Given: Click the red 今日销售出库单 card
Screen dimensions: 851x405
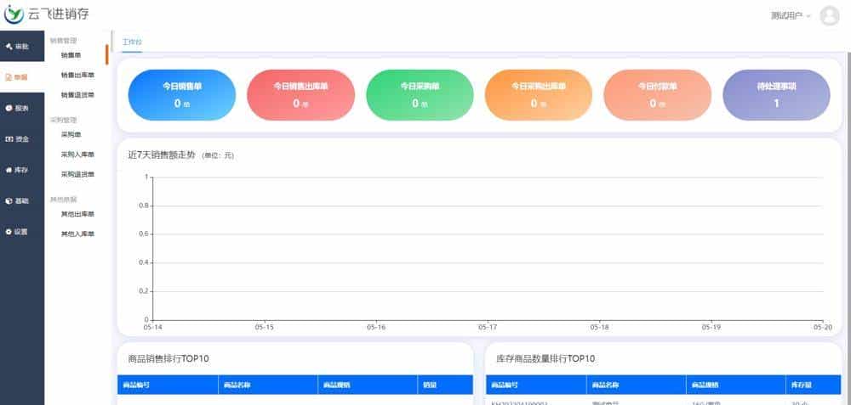Looking at the screenshot, I should 300,95.
